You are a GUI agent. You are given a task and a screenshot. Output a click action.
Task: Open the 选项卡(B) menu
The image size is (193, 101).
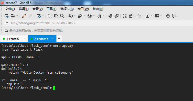pos(67,9)
